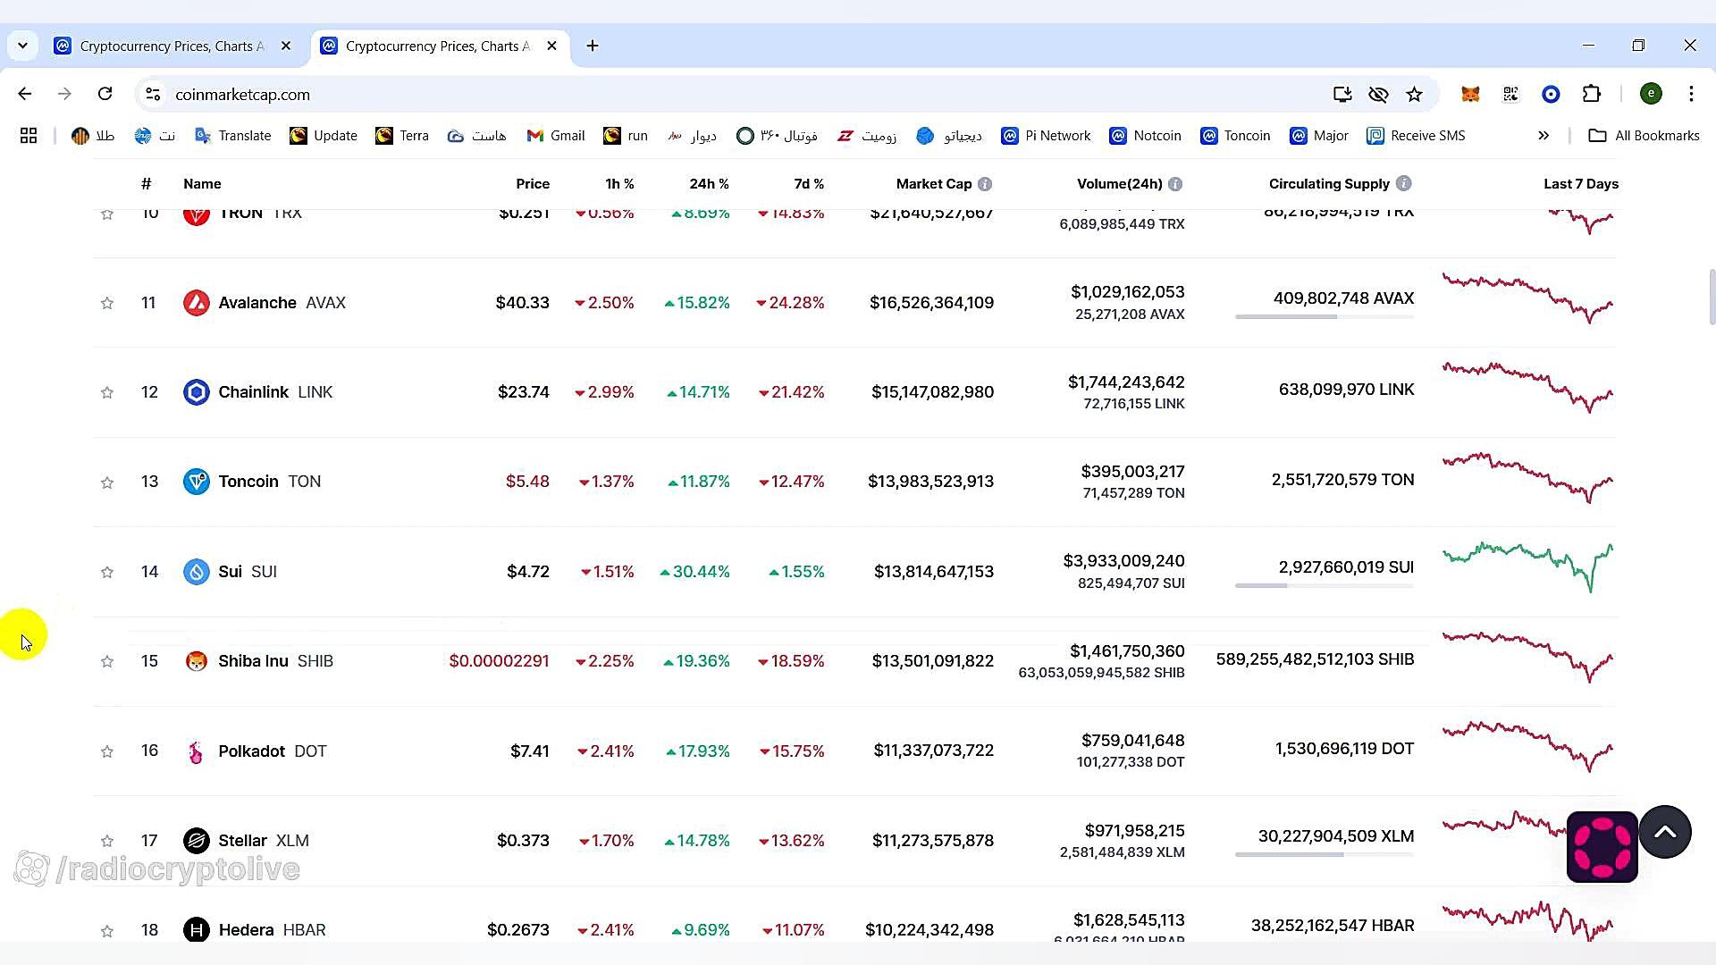Click the install app icon in address bar
1716x965 pixels.
coord(1342,94)
